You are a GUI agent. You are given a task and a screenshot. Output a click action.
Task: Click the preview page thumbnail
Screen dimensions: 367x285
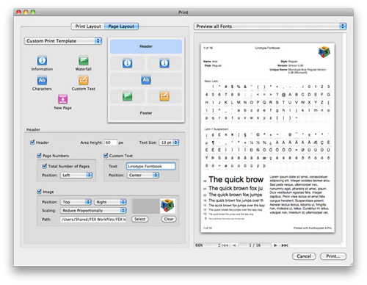[267, 138]
